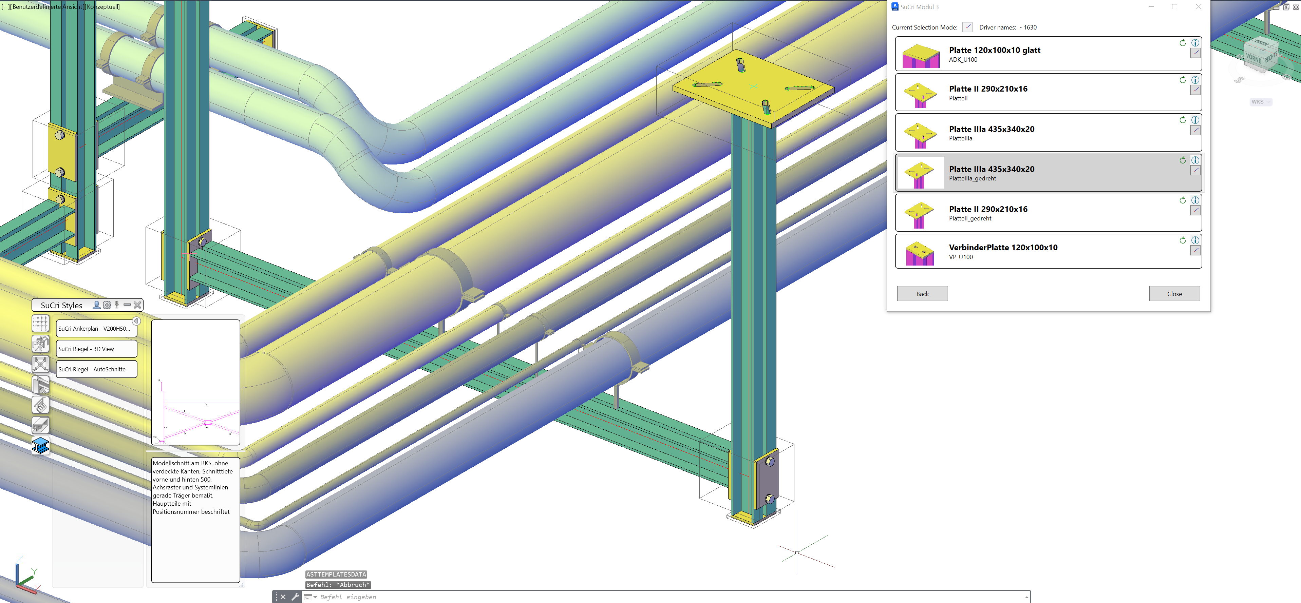This screenshot has width=1301, height=603.
Task: Open the Konzeptuell visual style menu
Action: pos(103,6)
